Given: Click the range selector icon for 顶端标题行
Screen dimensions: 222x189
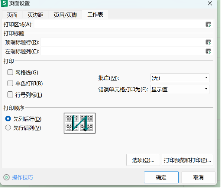Looking at the screenshot, I should point(208,42).
